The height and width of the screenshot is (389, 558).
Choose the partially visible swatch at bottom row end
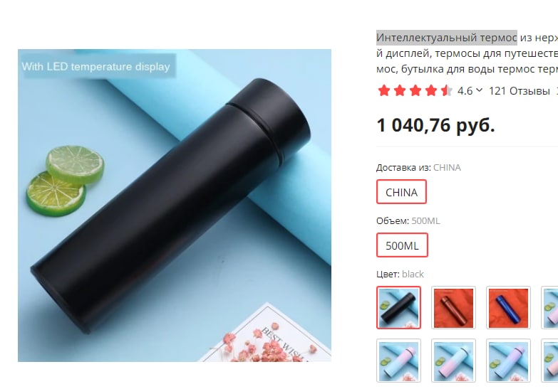pos(549,361)
